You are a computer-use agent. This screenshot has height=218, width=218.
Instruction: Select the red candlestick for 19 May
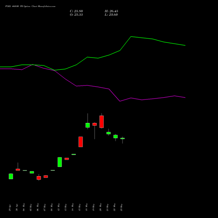95,124
